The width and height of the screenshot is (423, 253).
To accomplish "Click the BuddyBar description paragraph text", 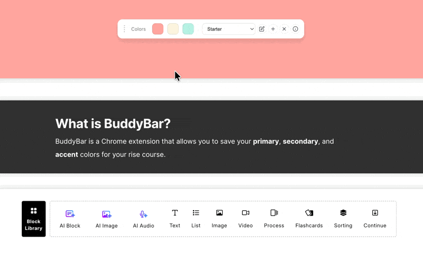I will point(195,148).
